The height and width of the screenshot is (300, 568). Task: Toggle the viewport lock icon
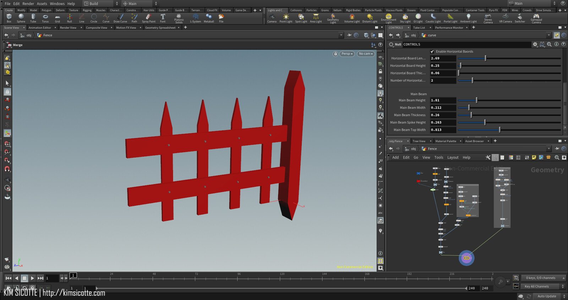[x=335, y=54]
